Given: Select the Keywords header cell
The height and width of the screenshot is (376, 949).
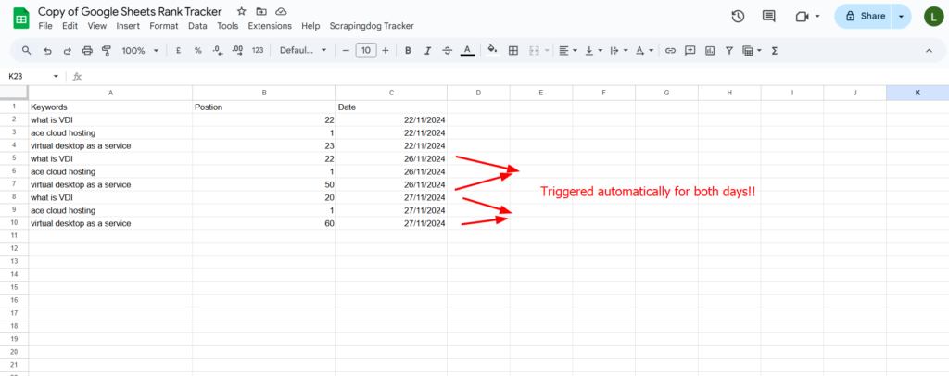Looking at the screenshot, I should (x=110, y=107).
